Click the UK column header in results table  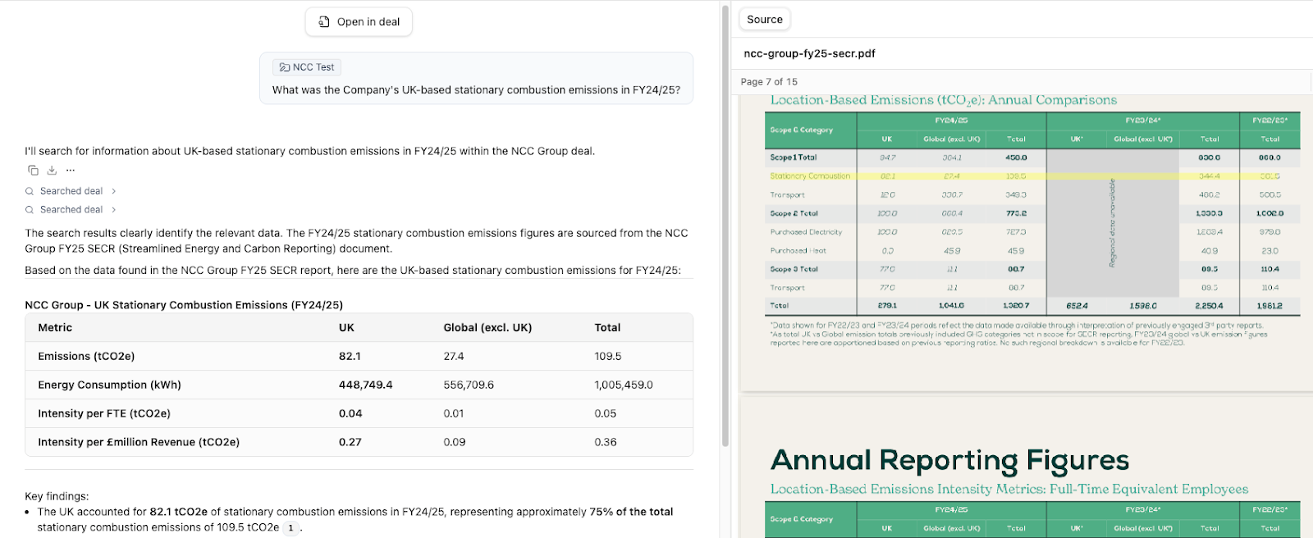pyautogui.click(x=346, y=328)
